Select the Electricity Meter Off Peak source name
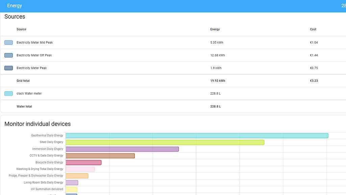 tap(34, 55)
